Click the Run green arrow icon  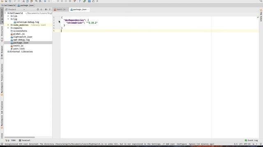[x=58, y=1]
